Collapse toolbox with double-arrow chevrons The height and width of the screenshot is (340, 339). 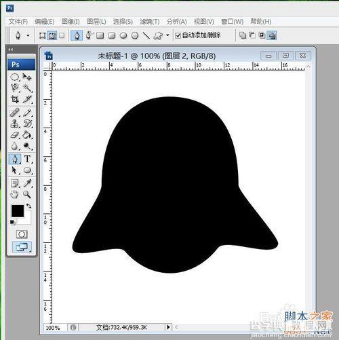pyautogui.click(x=10, y=50)
